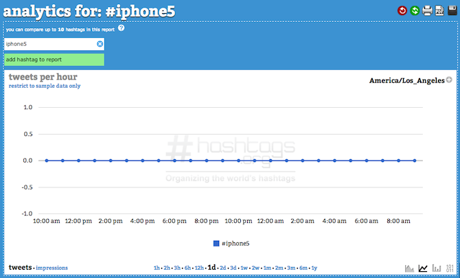
Task: Click the iphone5 hashtag input field
Action: point(50,44)
